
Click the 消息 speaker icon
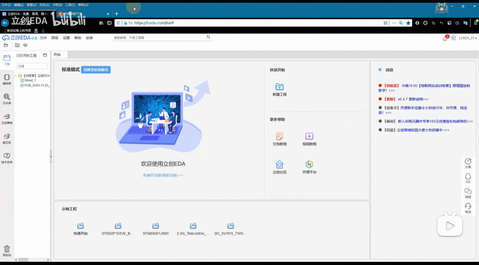point(380,70)
